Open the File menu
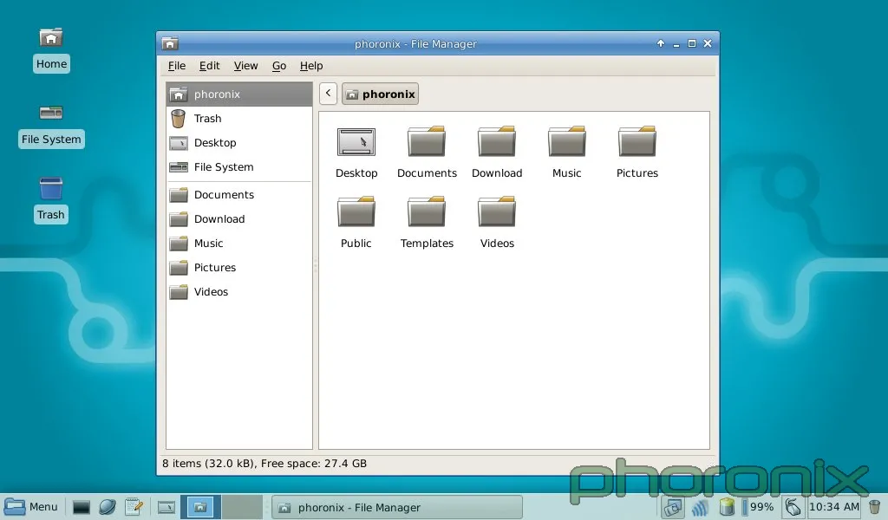 [x=177, y=66]
